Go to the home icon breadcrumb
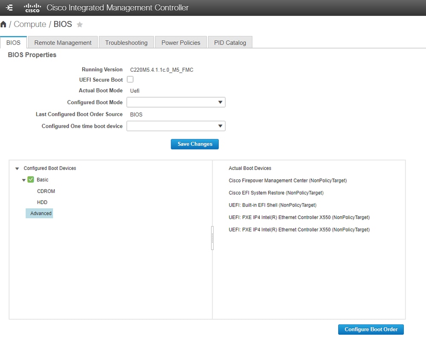Image resolution: width=426 pixels, height=345 pixels. (x=3, y=24)
